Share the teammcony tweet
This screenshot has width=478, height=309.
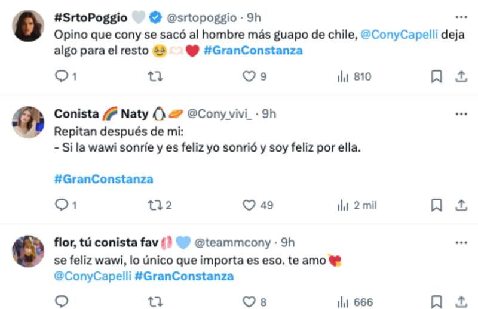tap(461, 302)
